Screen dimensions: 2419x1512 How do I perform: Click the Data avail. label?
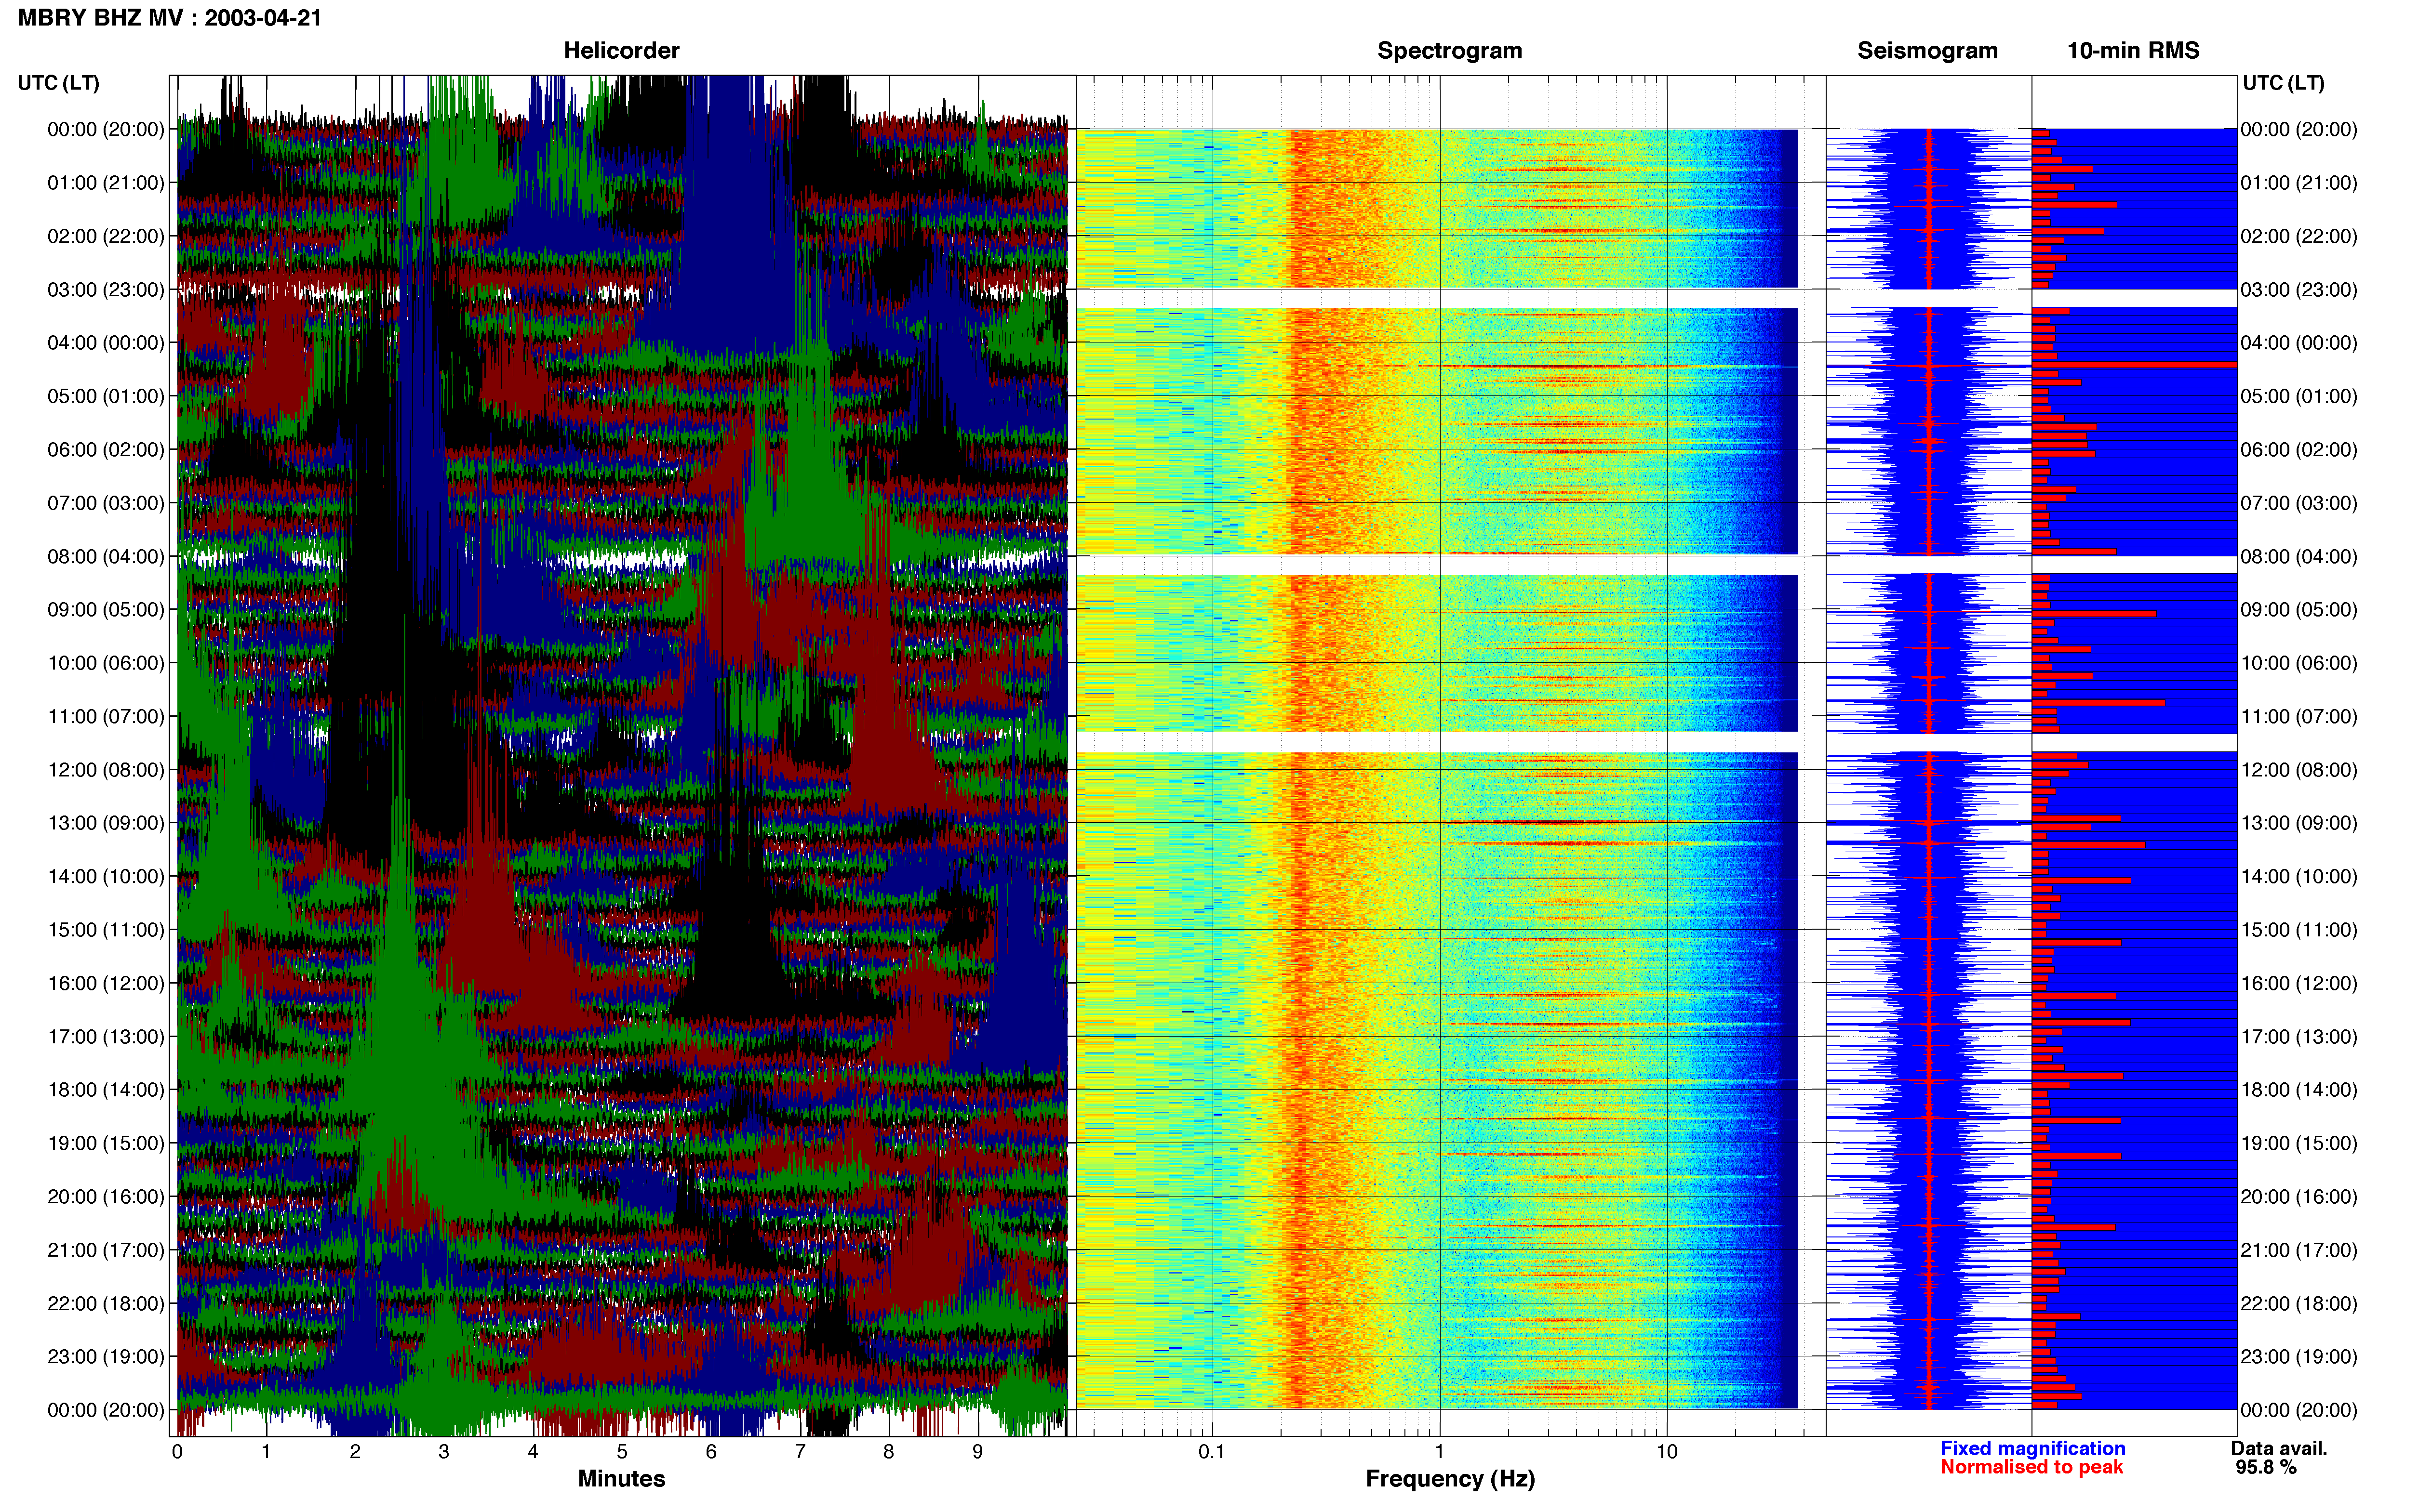[x=2279, y=1448]
